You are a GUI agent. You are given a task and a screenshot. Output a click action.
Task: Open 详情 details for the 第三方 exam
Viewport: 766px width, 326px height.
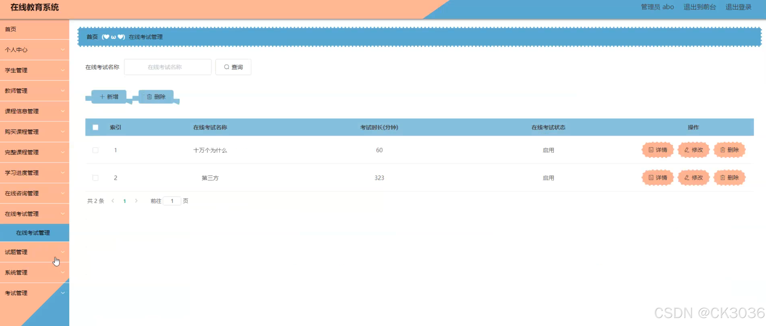click(x=657, y=178)
